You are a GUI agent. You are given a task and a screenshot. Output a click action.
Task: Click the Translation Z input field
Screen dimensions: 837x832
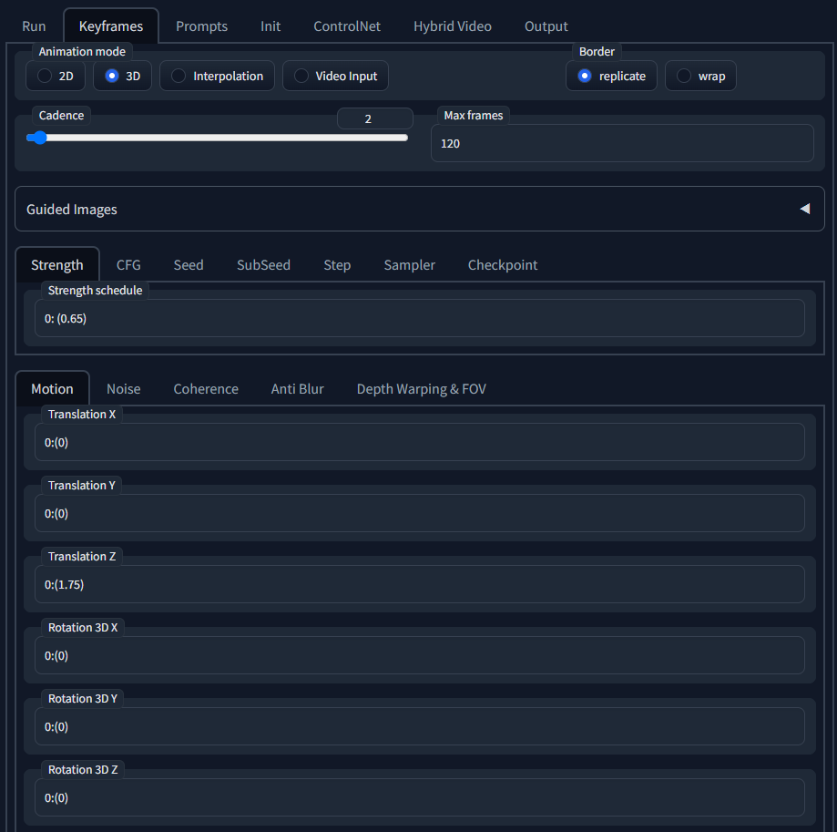tap(420, 584)
